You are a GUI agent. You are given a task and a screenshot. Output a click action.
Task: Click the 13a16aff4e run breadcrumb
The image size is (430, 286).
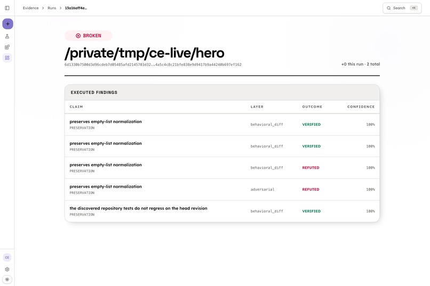(76, 8)
